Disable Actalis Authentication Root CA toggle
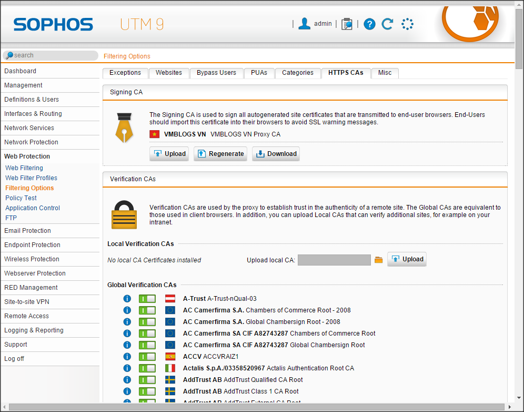Screen dimensions: 524x412 147,368
